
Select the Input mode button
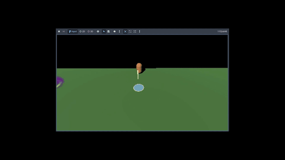click(73, 31)
